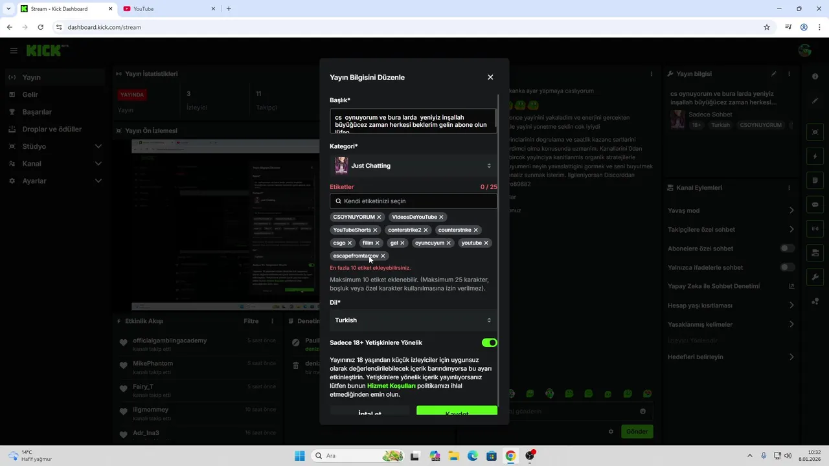This screenshot has width=829, height=466.
Task: Bookmark this page with the star icon
Action: [767, 27]
